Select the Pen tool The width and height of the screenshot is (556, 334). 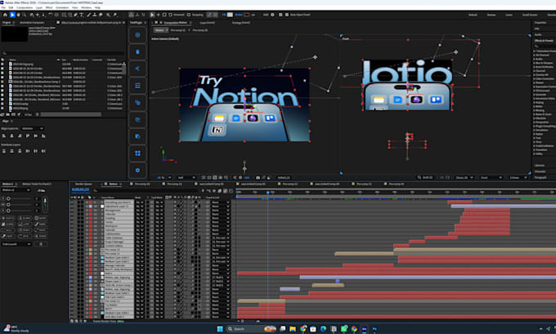click(x=75, y=15)
